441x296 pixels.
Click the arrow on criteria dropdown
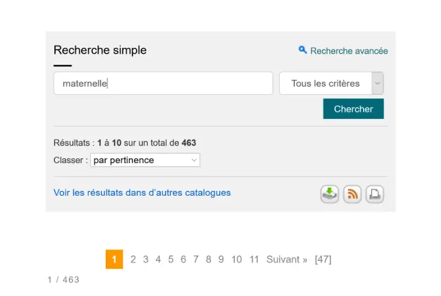[x=378, y=83]
